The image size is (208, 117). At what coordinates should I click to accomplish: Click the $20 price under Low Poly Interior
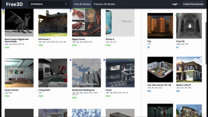click(x=149, y=91)
